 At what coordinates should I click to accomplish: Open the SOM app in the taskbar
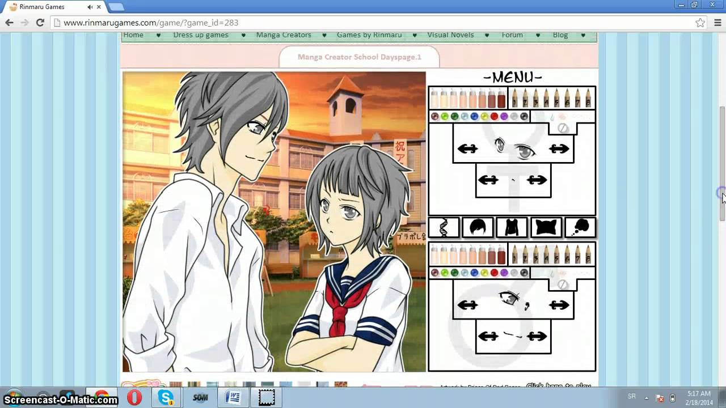pyautogui.click(x=200, y=398)
